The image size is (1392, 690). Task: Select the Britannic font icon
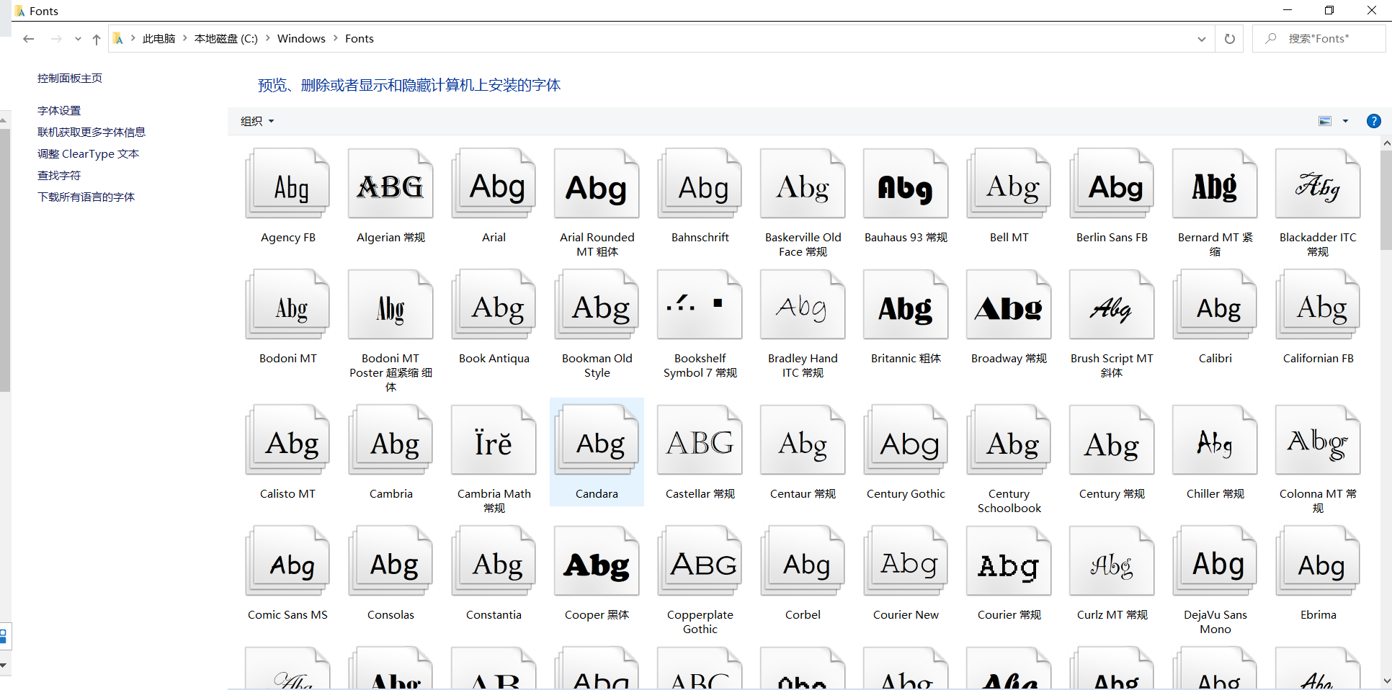(x=906, y=305)
